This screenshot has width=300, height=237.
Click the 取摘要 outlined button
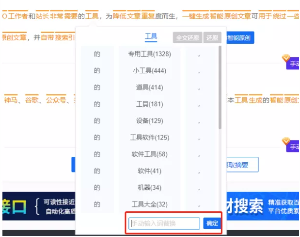tap(242, 165)
